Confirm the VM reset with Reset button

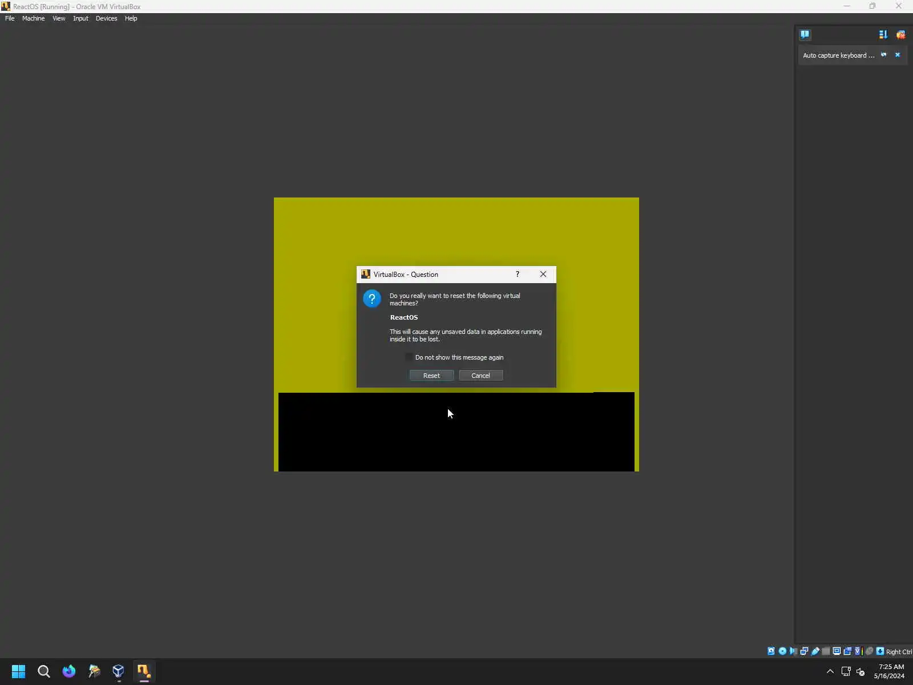[431, 376]
